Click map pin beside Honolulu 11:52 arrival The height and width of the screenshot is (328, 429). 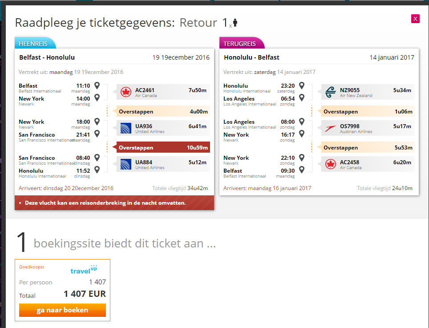(x=97, y=170)
